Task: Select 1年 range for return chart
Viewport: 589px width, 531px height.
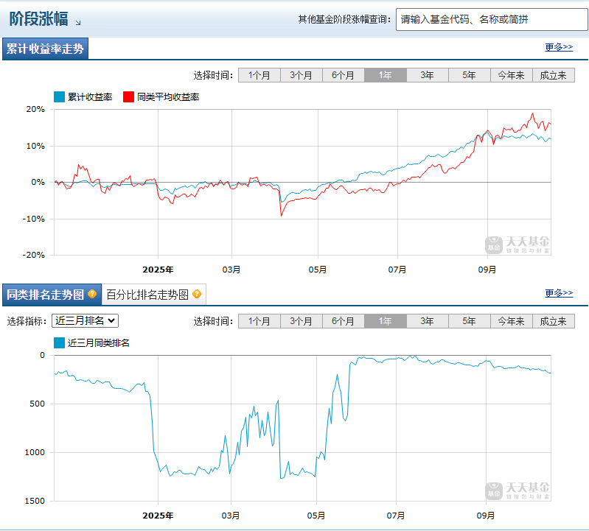Action: pos(386,75)
